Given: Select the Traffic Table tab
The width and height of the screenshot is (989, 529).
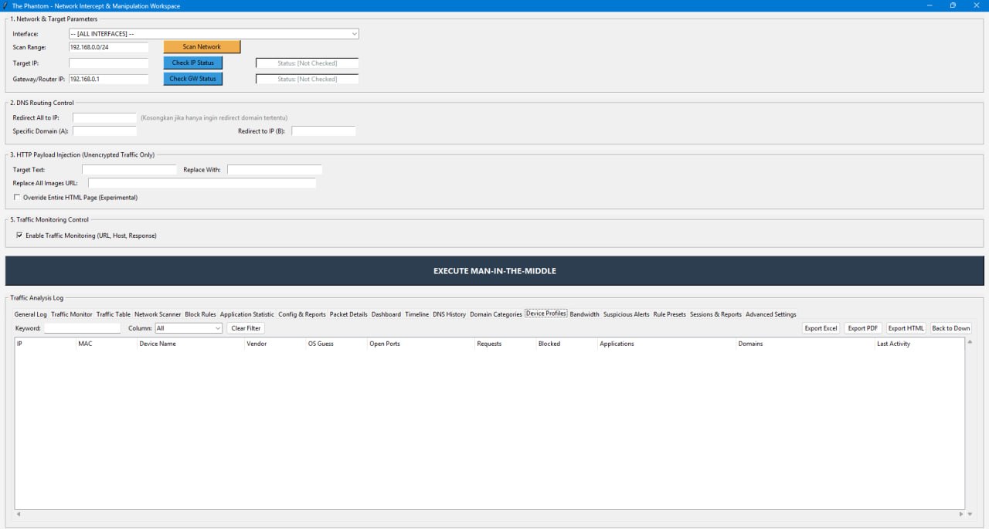Looking at the screenshot, I should 114,314.
